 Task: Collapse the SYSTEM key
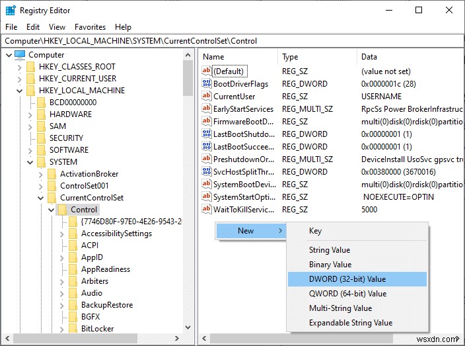pos(30,163)
